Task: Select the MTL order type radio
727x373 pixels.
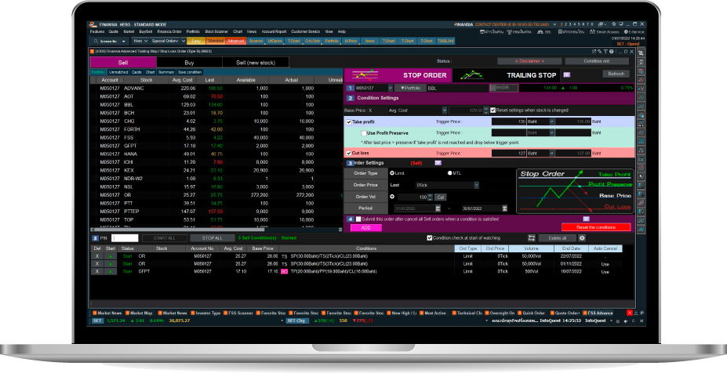Action: point(449,173)
